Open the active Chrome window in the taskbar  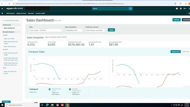[67, 105]
